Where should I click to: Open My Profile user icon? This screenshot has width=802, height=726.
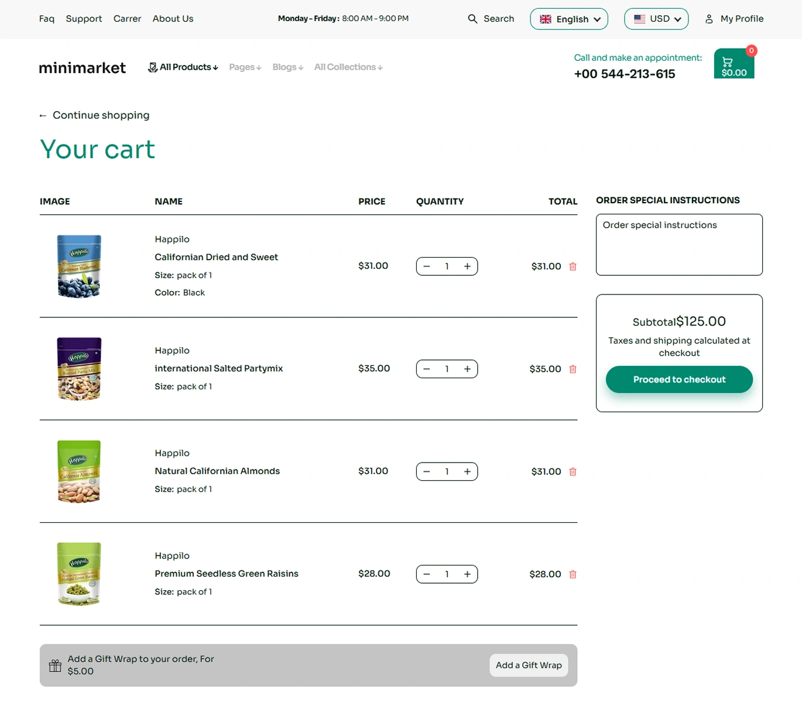(709, 19)
